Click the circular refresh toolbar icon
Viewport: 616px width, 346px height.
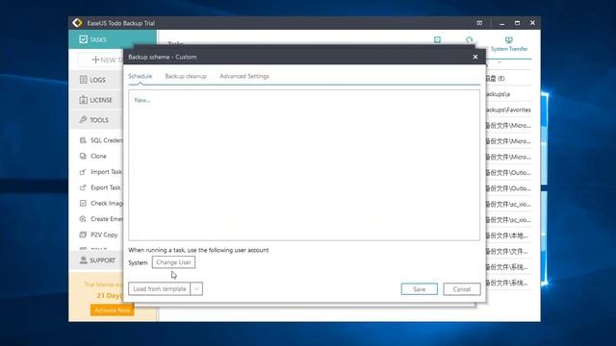tap(469, 39)
